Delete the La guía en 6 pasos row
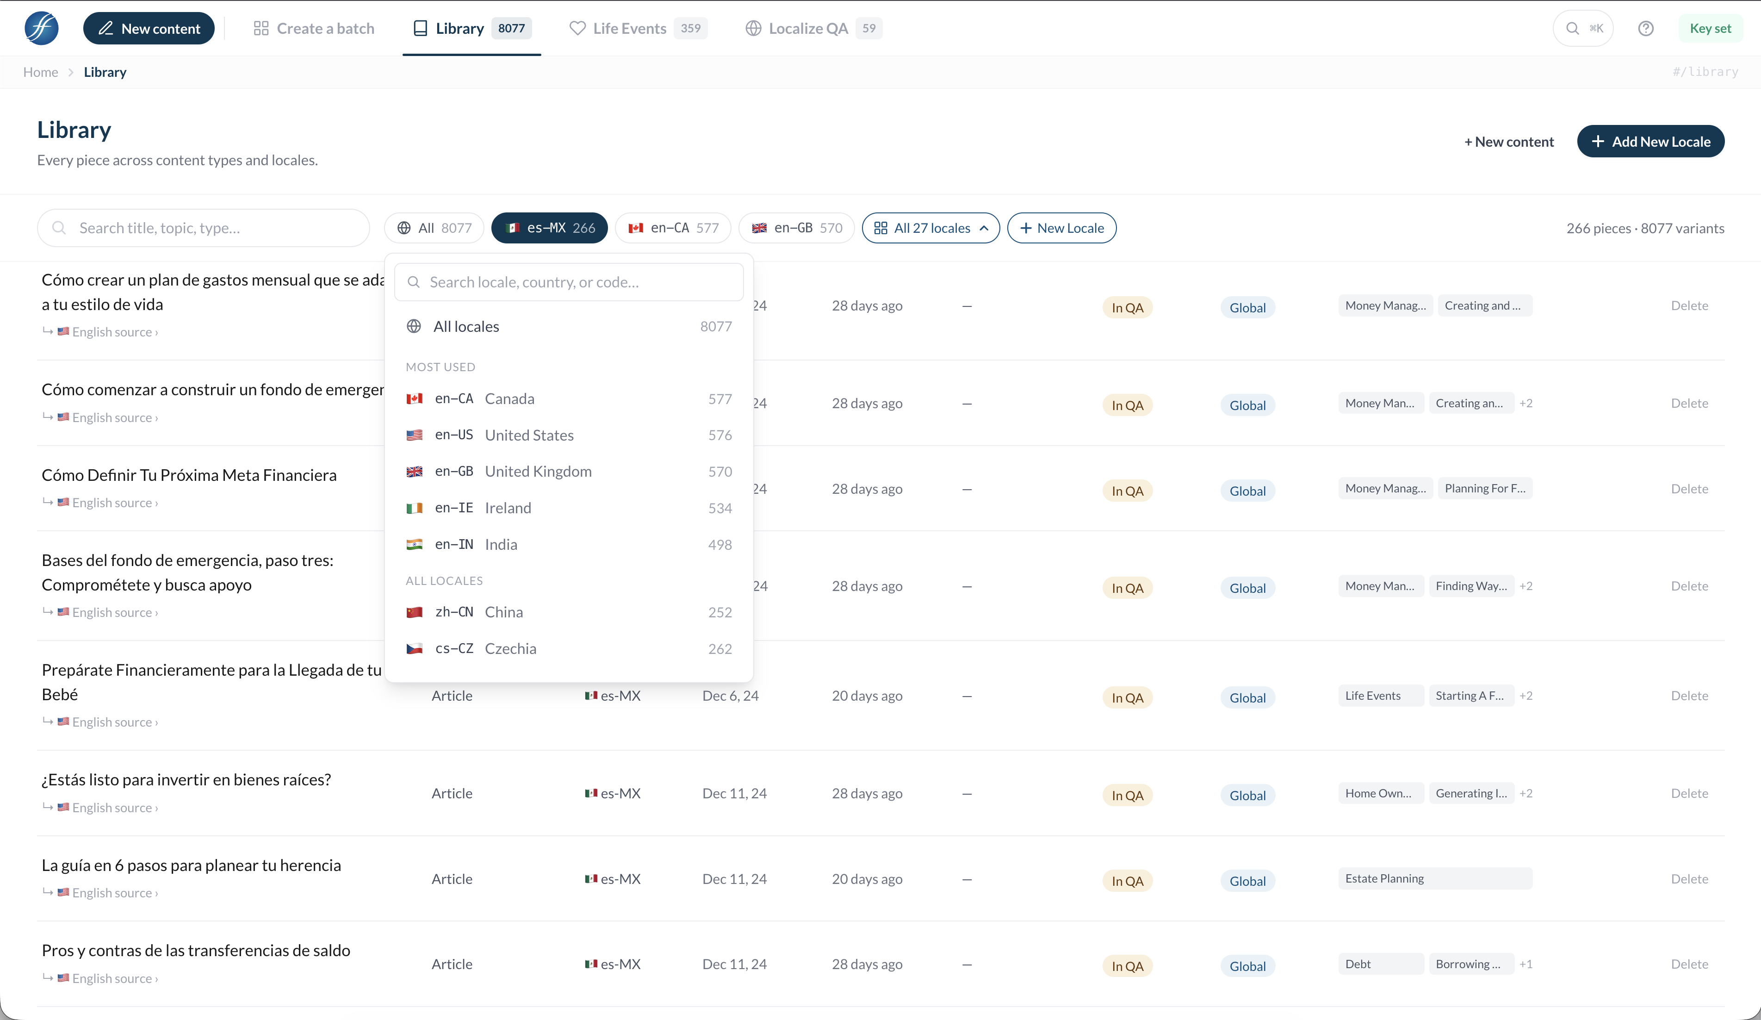The width and height of the screenshot is (1761, 1020). 1689,879
